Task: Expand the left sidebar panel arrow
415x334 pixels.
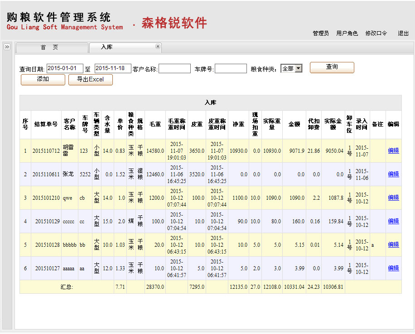Action: (x=7, y=47)
